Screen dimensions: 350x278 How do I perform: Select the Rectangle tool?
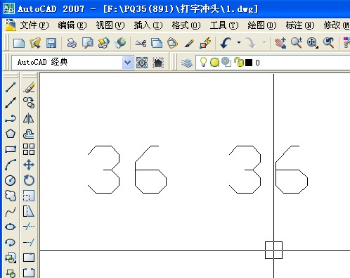click(11, 149)
